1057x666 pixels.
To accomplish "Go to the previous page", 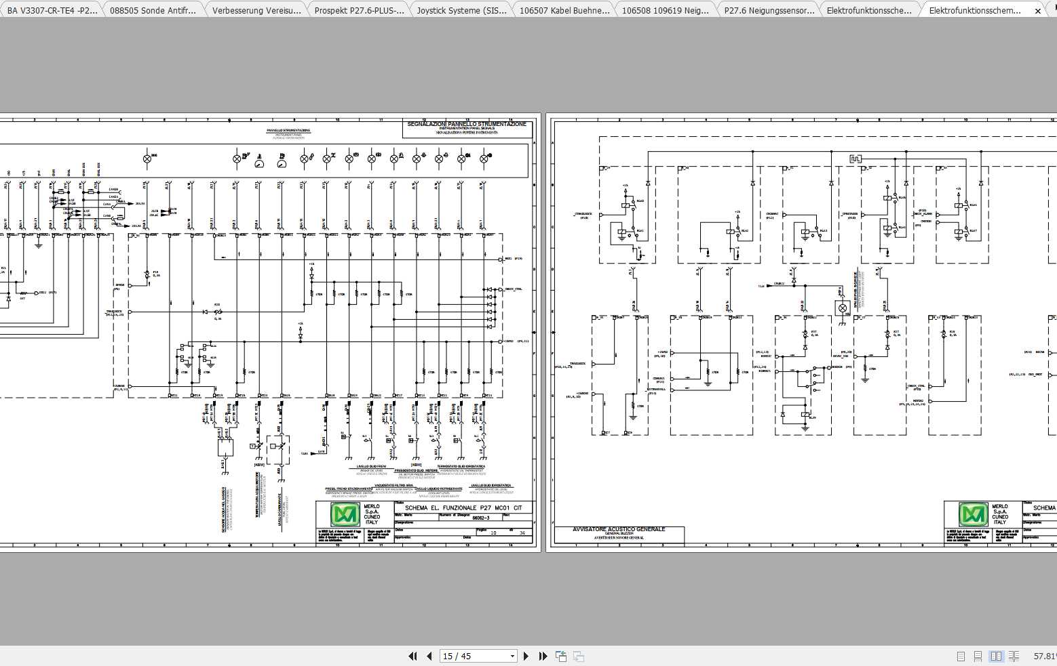I will 429,656.
